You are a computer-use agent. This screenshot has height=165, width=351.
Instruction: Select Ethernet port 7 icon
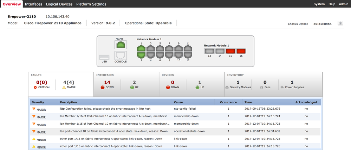point(169,48)
